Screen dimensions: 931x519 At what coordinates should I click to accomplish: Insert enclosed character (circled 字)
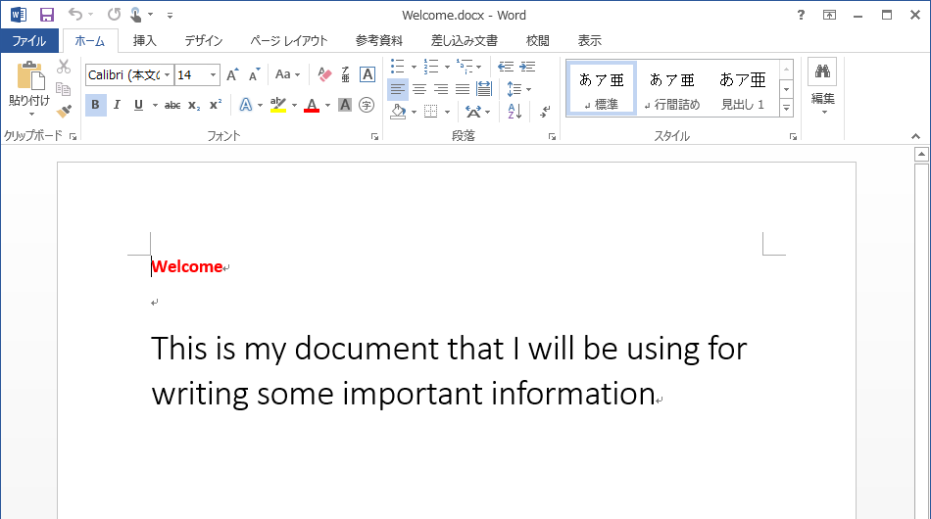click(x=367, y=105)
